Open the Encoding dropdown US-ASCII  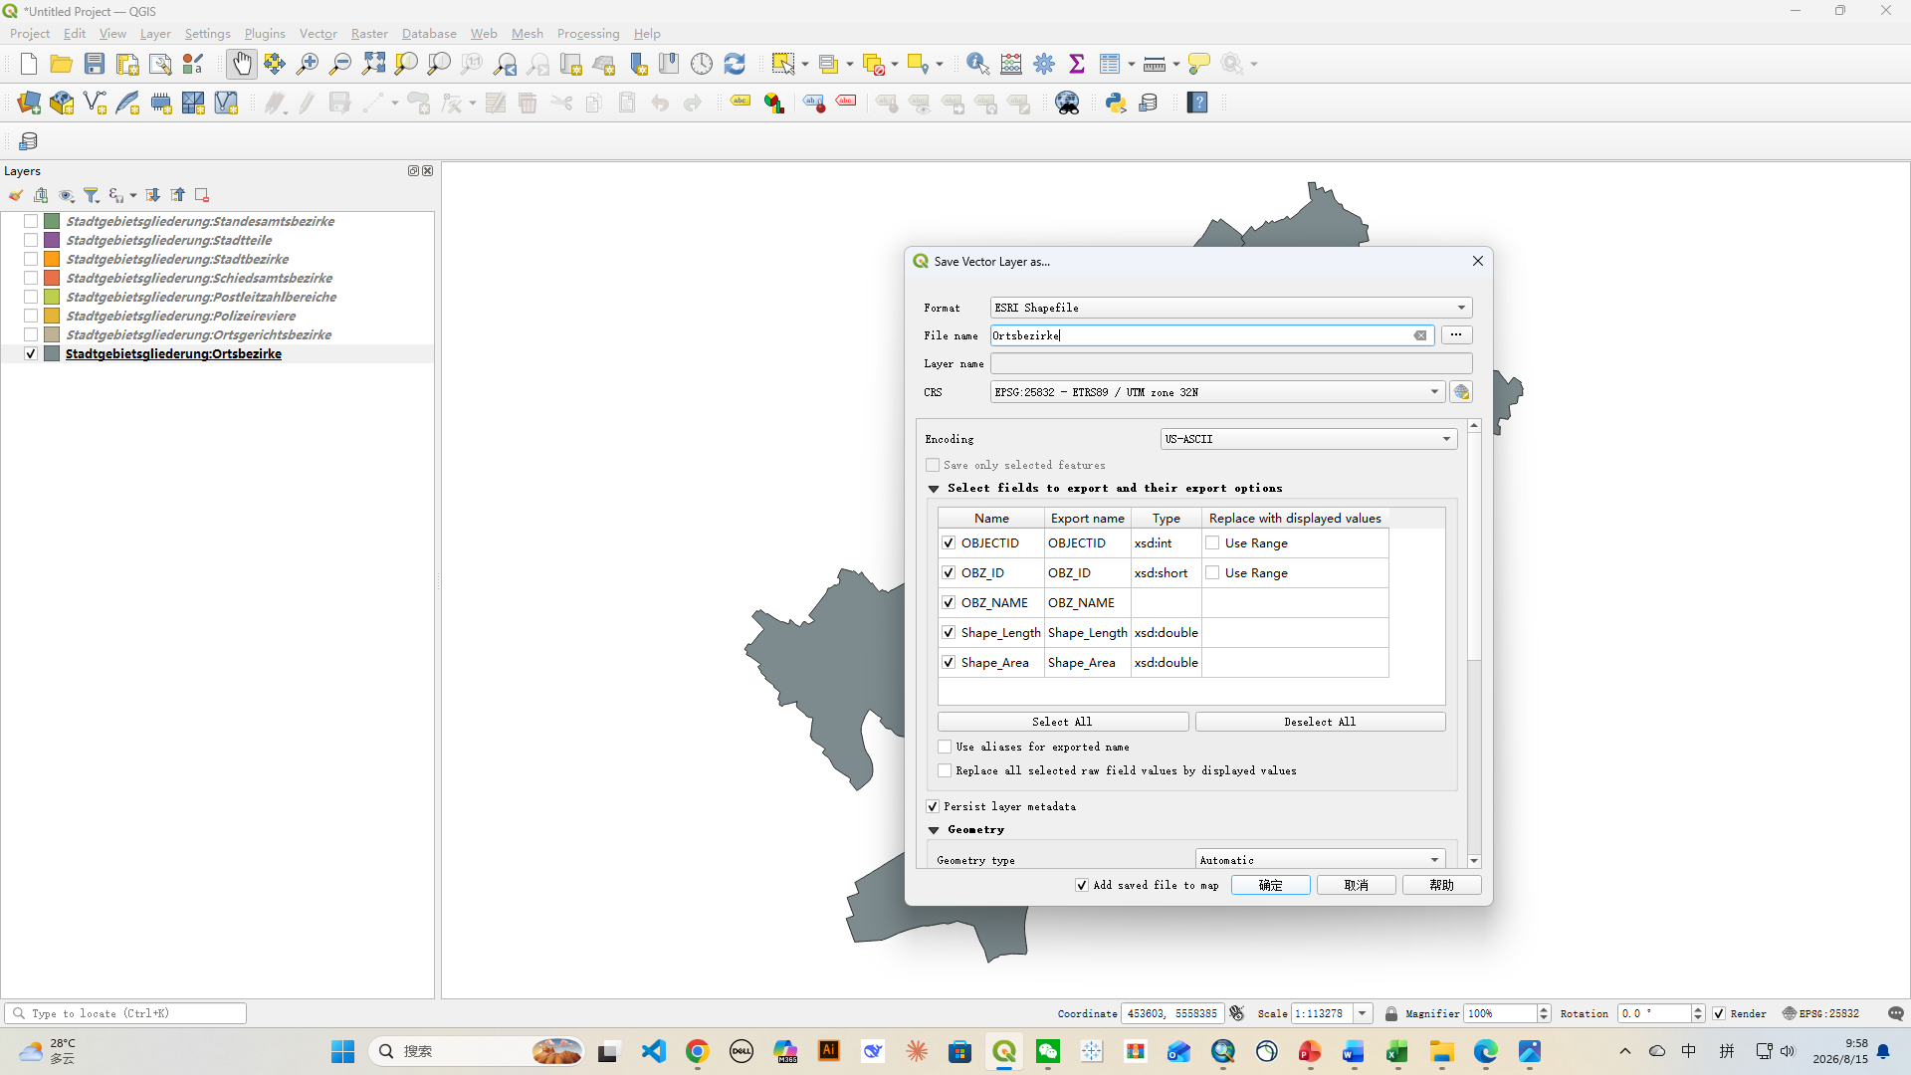tap(1309, 439)
